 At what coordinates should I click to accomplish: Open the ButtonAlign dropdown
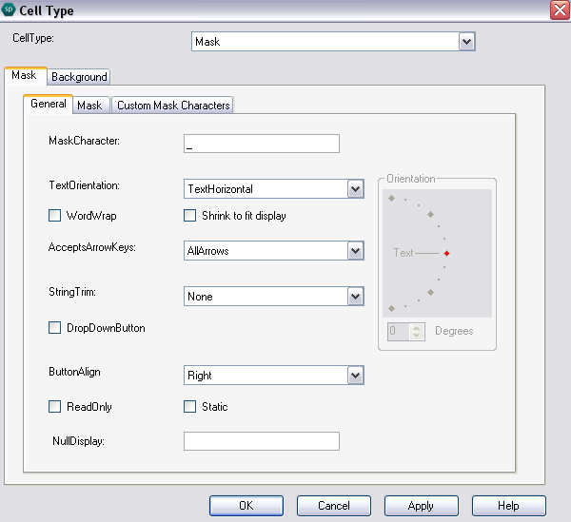point(355,376)
